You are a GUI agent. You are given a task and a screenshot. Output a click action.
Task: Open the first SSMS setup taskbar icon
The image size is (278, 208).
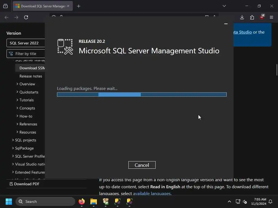click(118, 201)
